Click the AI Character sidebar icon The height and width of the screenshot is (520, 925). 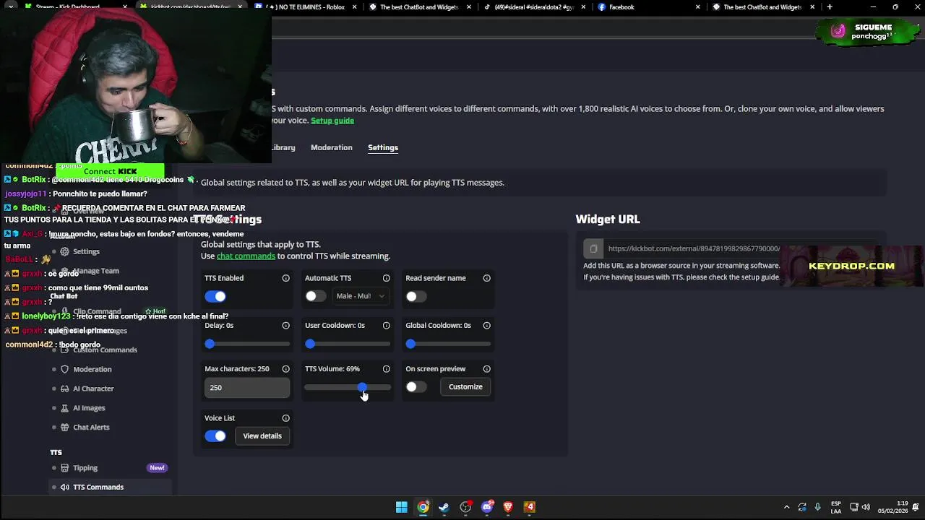(64, 389)
